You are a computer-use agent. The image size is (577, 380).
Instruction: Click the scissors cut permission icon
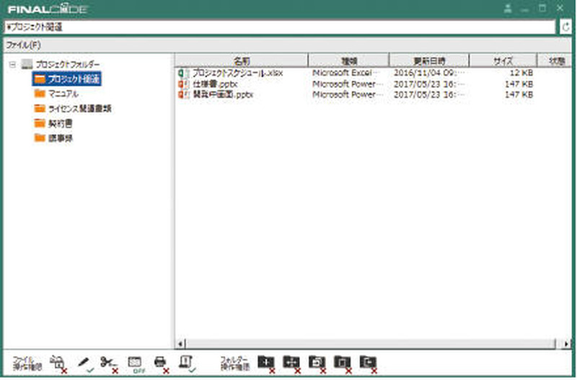108,363
